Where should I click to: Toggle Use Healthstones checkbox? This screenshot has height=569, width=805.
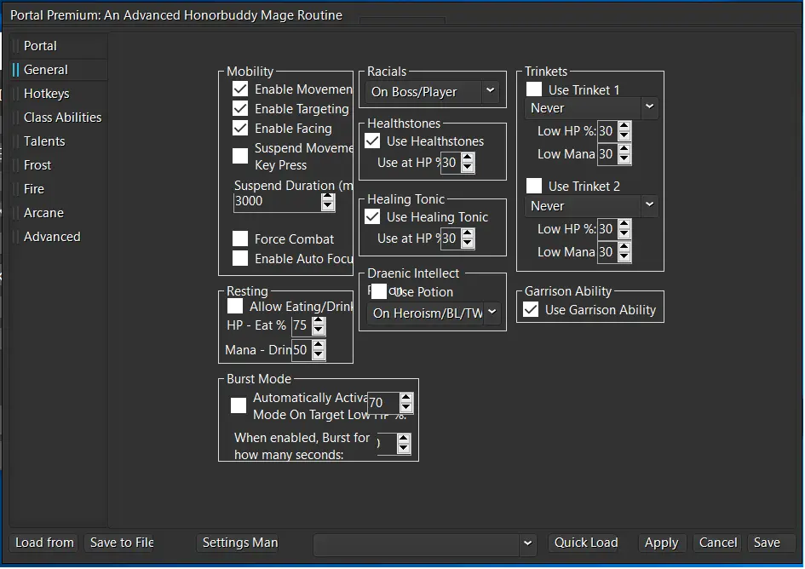coord(373,141)
